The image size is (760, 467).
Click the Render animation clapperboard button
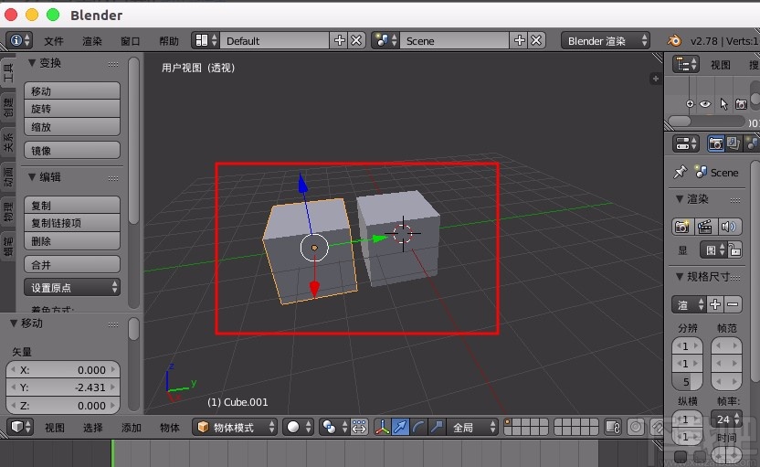[x=705, y=227]
